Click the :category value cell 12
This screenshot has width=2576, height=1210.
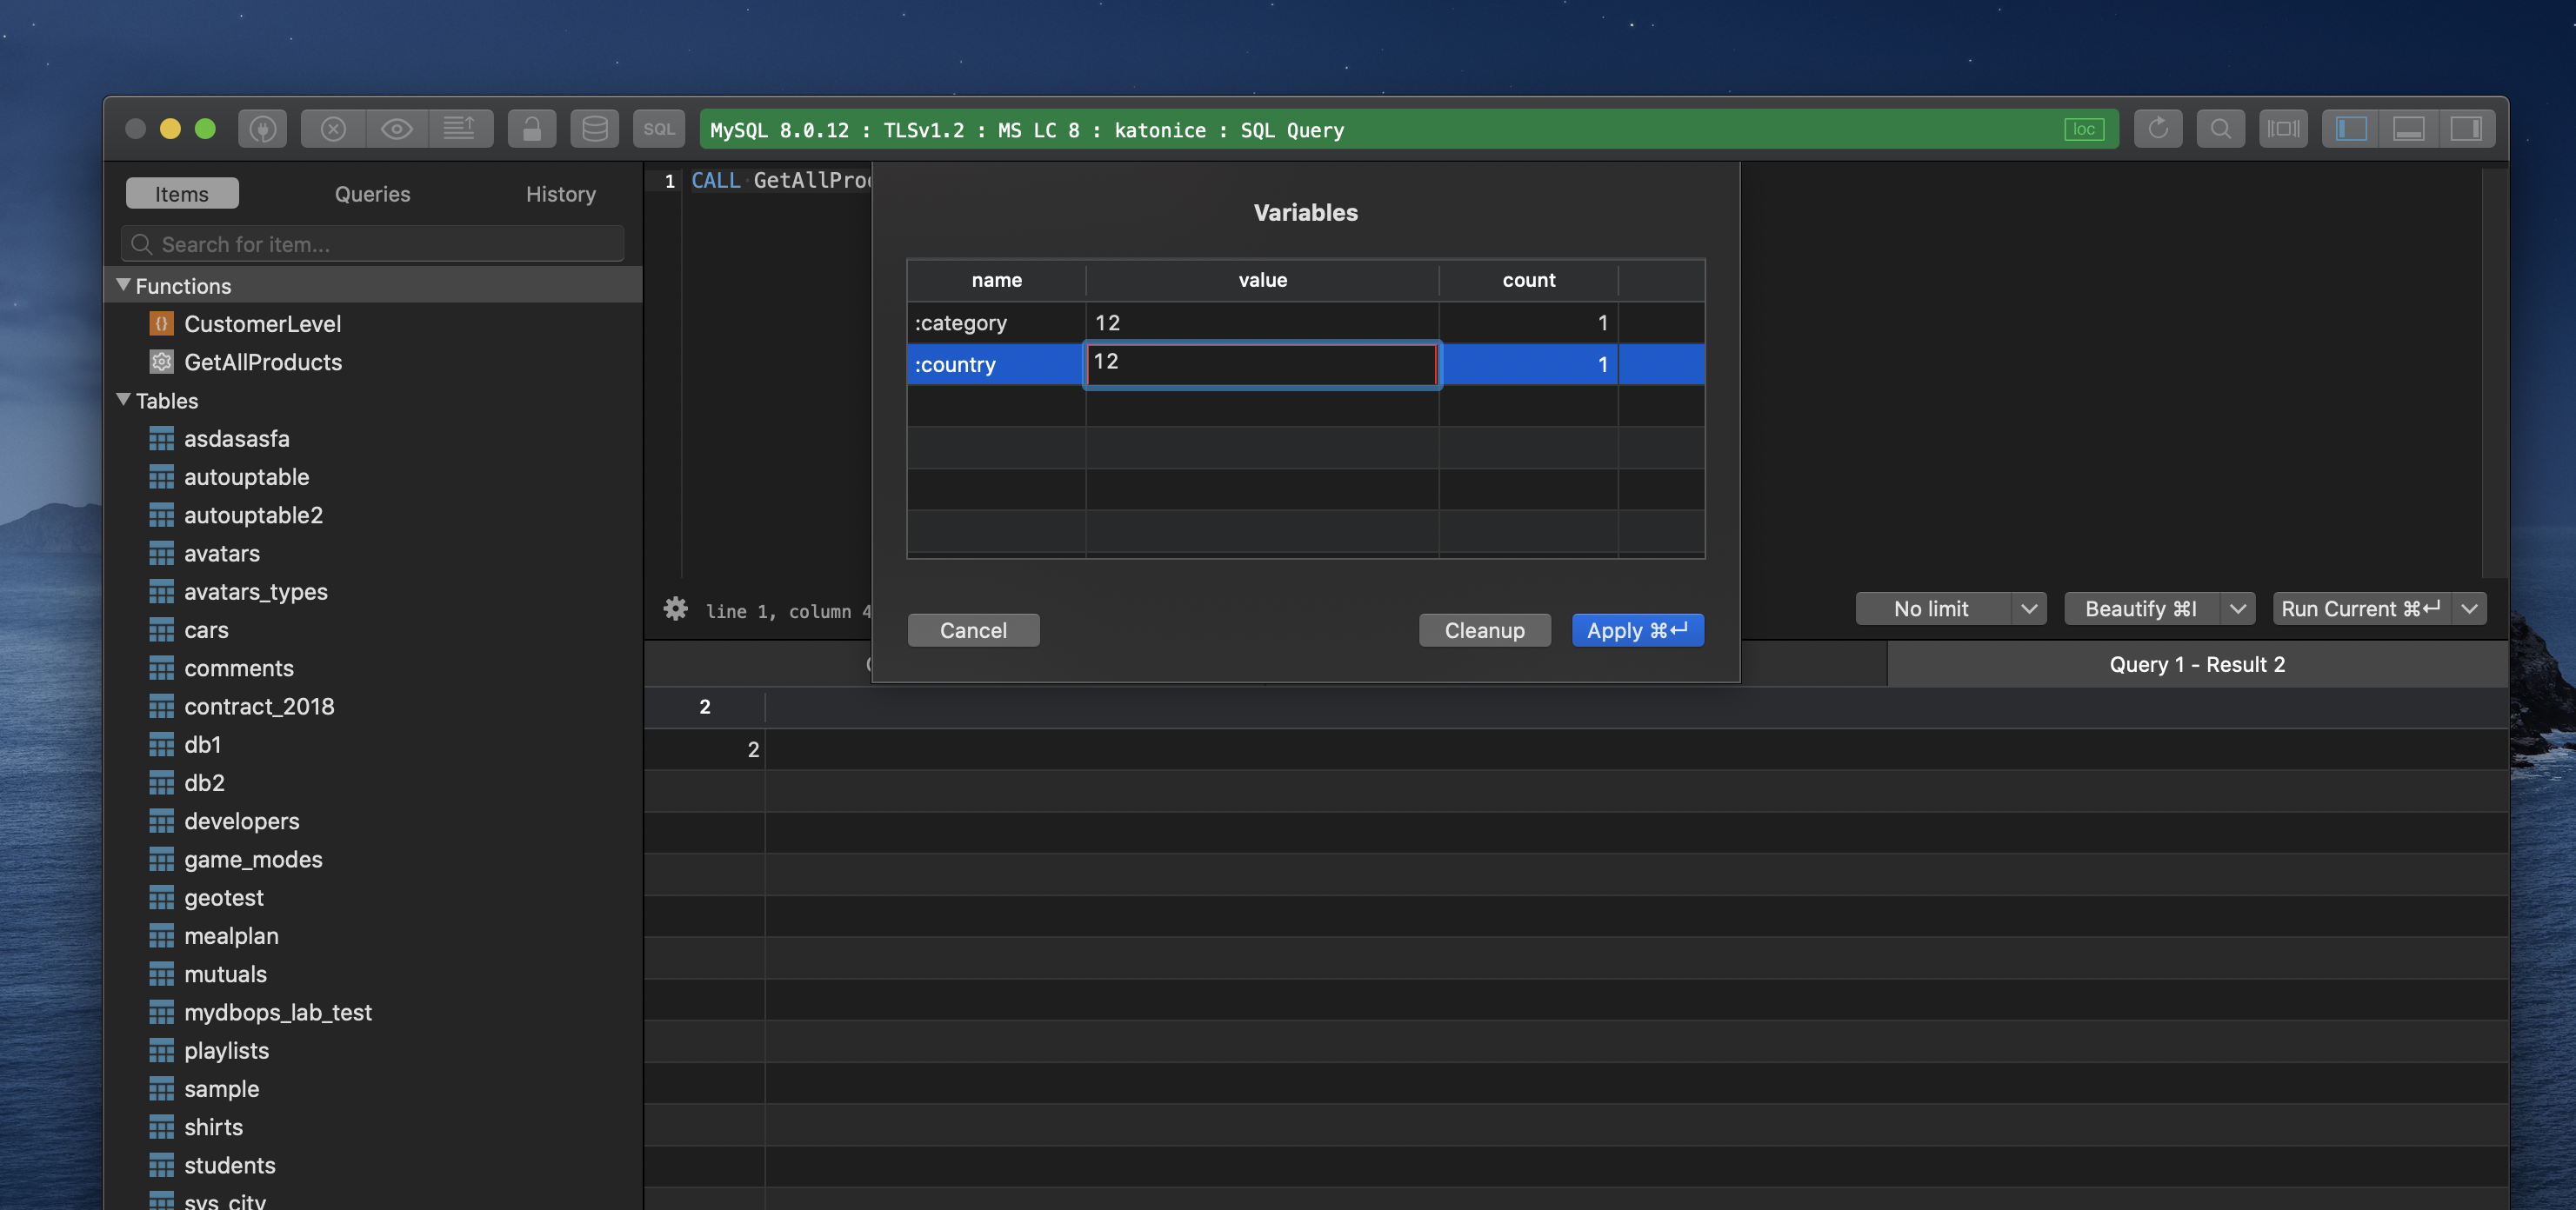[x=1262, y=322]
